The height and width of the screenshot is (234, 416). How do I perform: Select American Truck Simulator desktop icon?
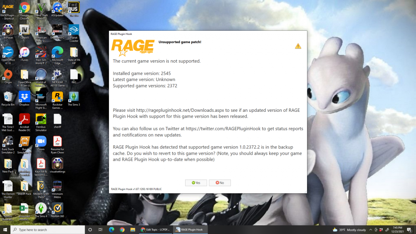pos(41,33)
